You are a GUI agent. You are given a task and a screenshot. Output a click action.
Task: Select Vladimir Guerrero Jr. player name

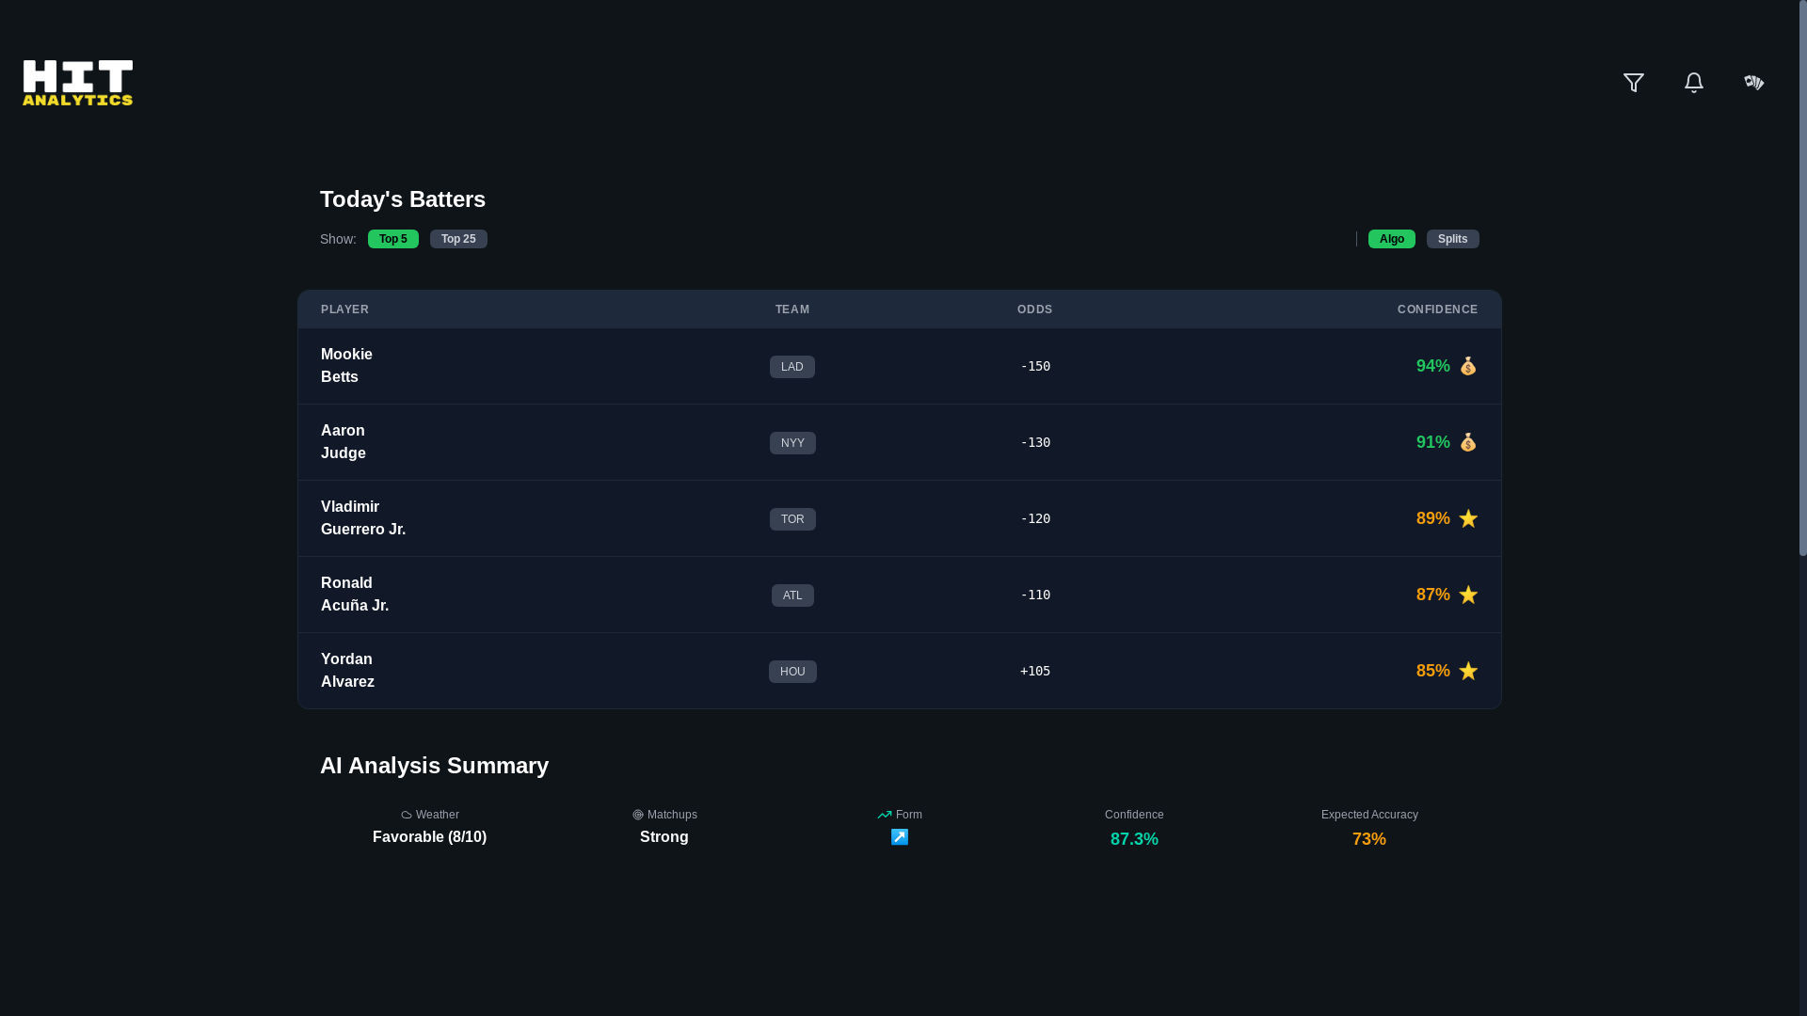363,518
